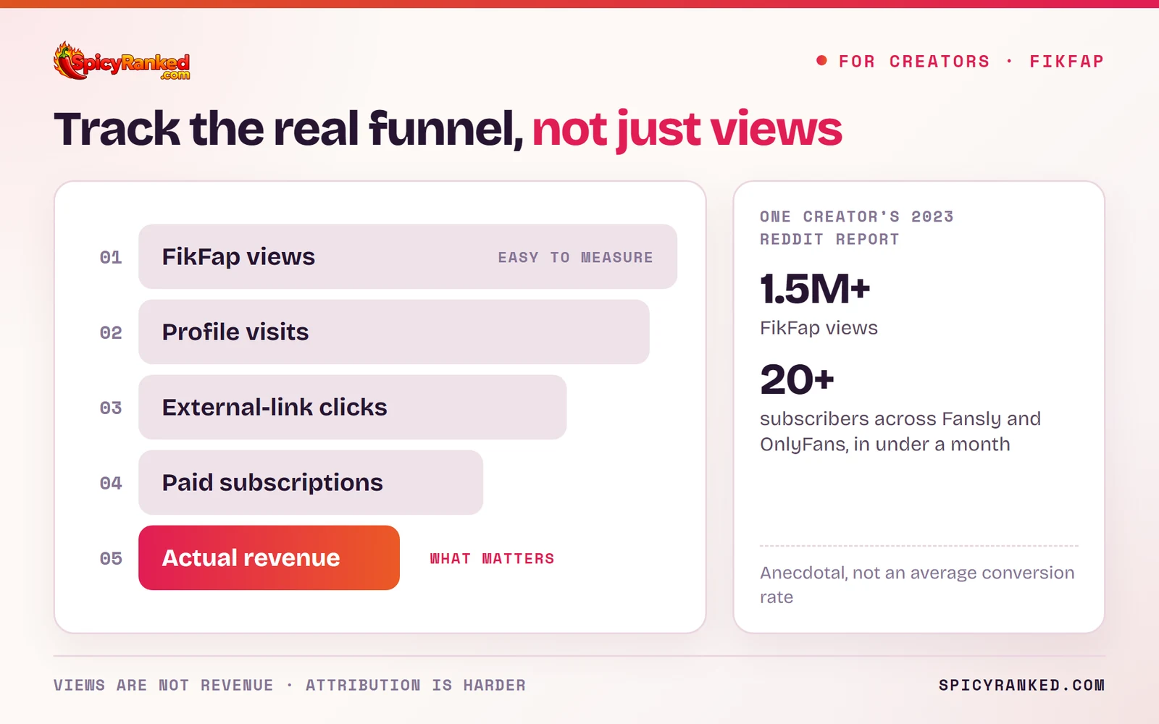Select the Paid subscriptions funnel bar

tap(311, 482)
